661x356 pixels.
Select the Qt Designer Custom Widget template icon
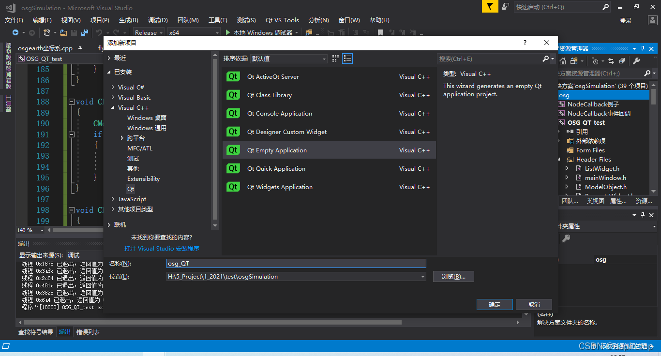pos(233,132)
